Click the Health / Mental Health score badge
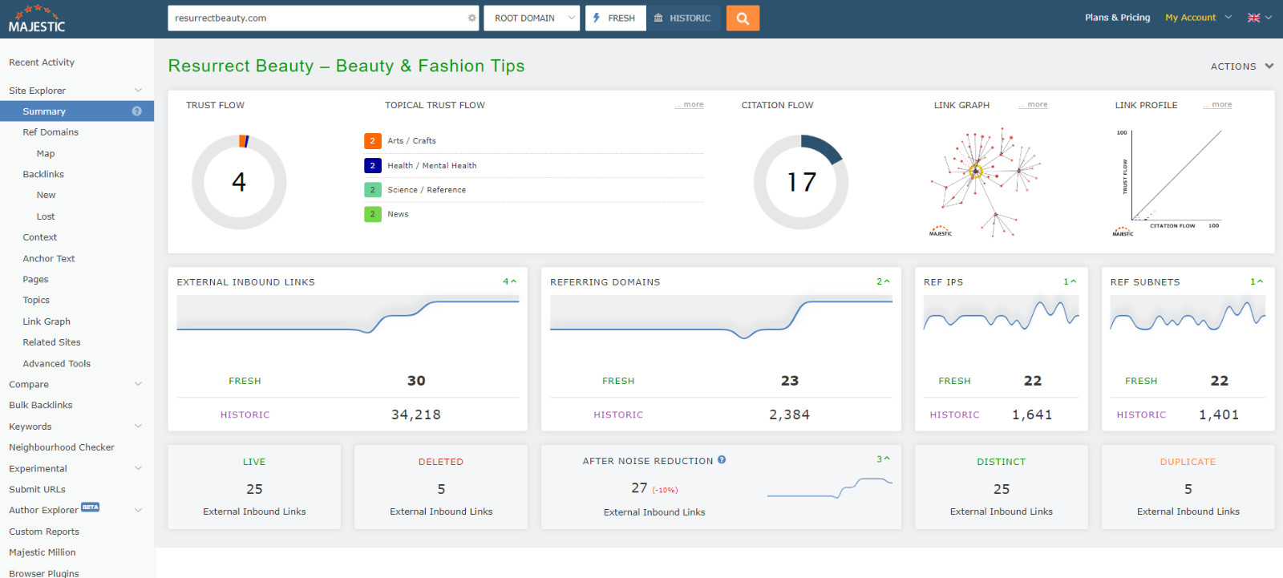Image resolution: width=1283 pixels, height=578 pixels. coord(372,165)
